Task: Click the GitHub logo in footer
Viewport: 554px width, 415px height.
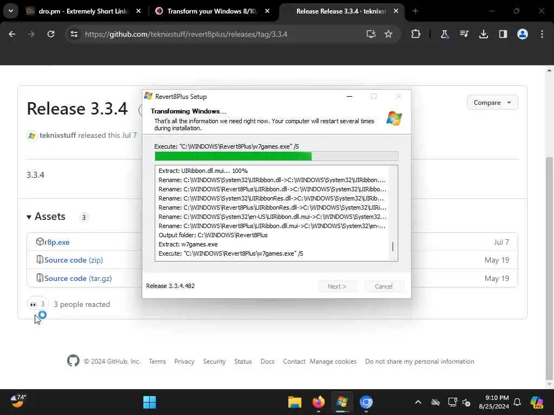Action: tap(73, 360)
